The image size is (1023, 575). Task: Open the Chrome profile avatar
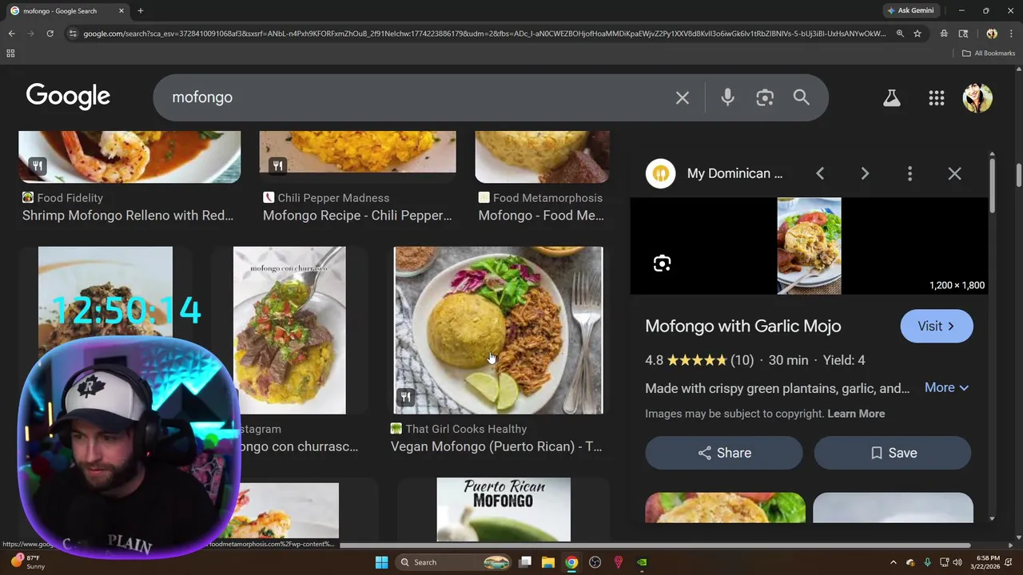[992, 34]
